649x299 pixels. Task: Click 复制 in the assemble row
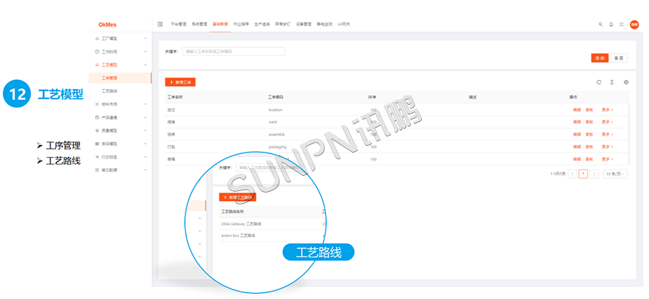(x=589, y=134)
